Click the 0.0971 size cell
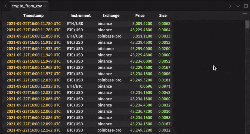This screenshot has height=134, width=250. tap(164, 86)
